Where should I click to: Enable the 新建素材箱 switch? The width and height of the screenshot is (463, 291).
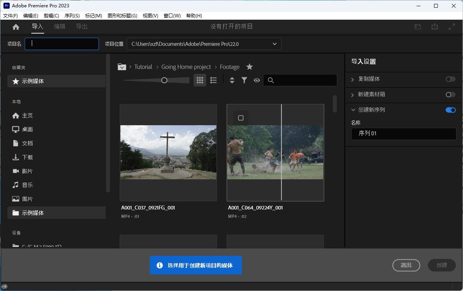tap(451, 95)
